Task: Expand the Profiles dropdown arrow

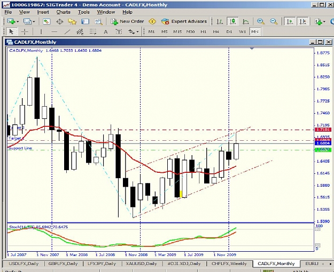Action: pos(34,22)
